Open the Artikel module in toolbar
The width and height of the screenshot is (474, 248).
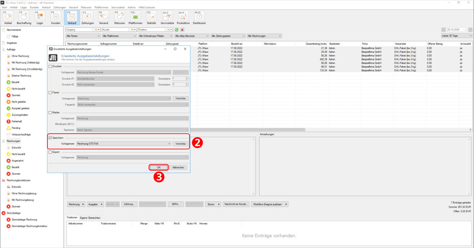tap(8, 17)
